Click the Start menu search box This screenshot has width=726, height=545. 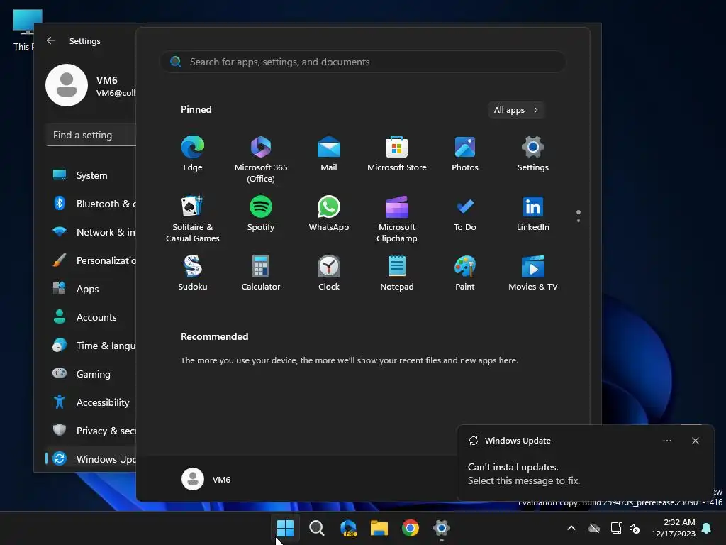coord(363,62)
